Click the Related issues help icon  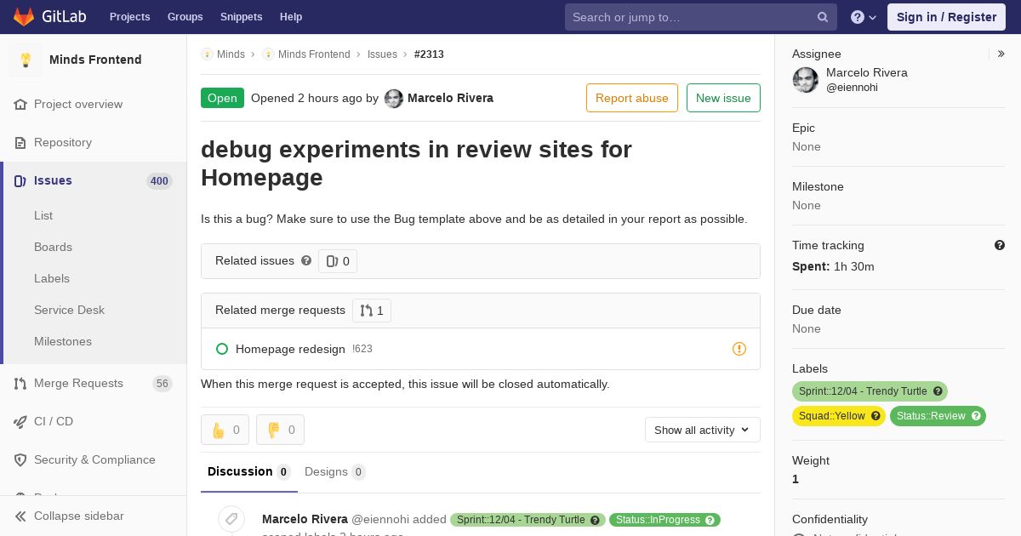point(306,260)
